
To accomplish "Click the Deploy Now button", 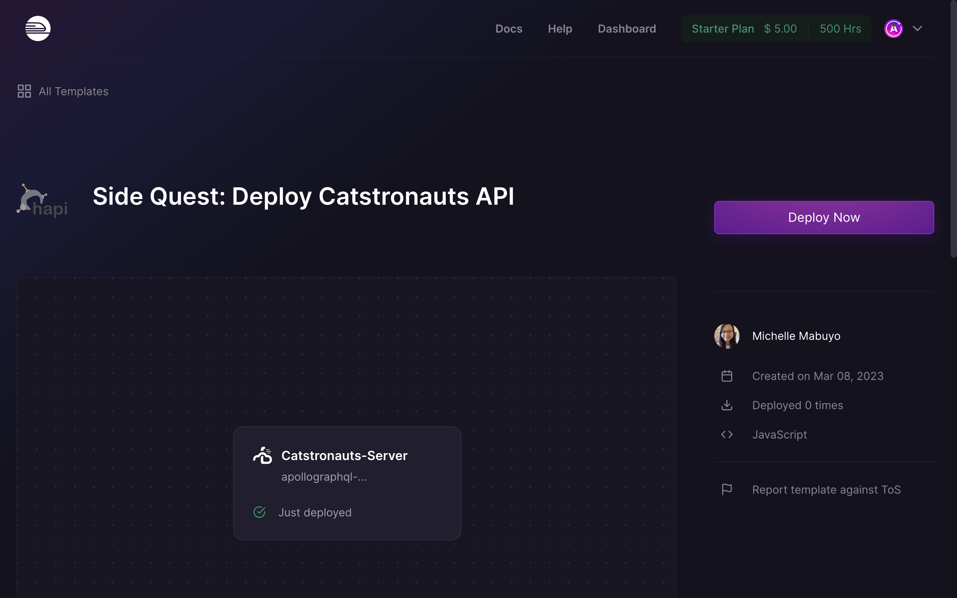I will click(x=823, y=217).
